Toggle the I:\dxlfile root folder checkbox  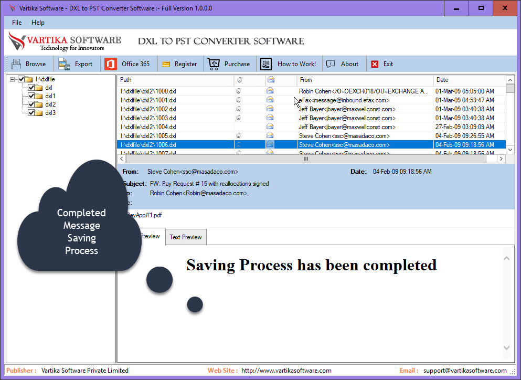pos(22,79)
